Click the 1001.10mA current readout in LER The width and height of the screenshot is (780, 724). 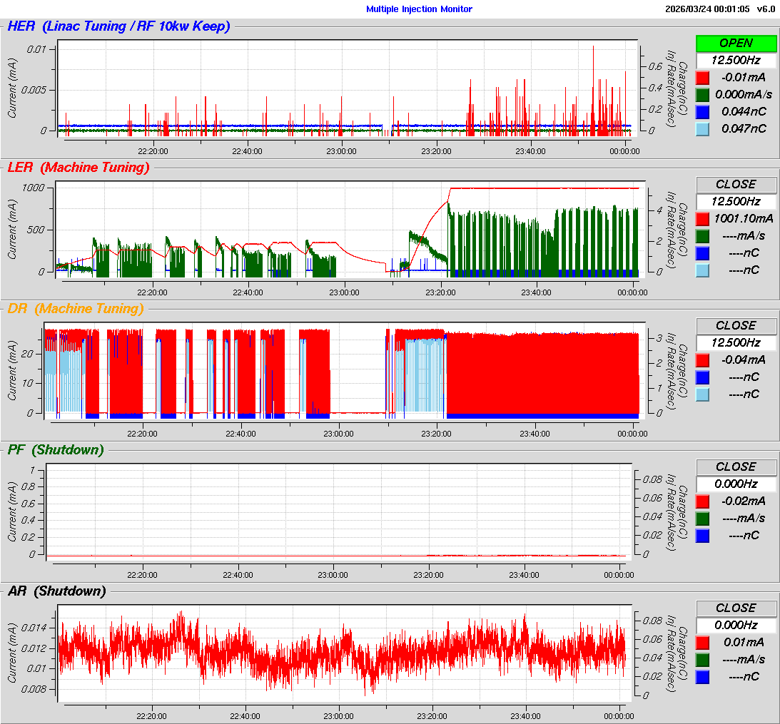(x=743, y=218)
